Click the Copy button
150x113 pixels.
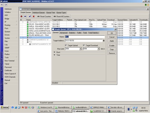112,49
